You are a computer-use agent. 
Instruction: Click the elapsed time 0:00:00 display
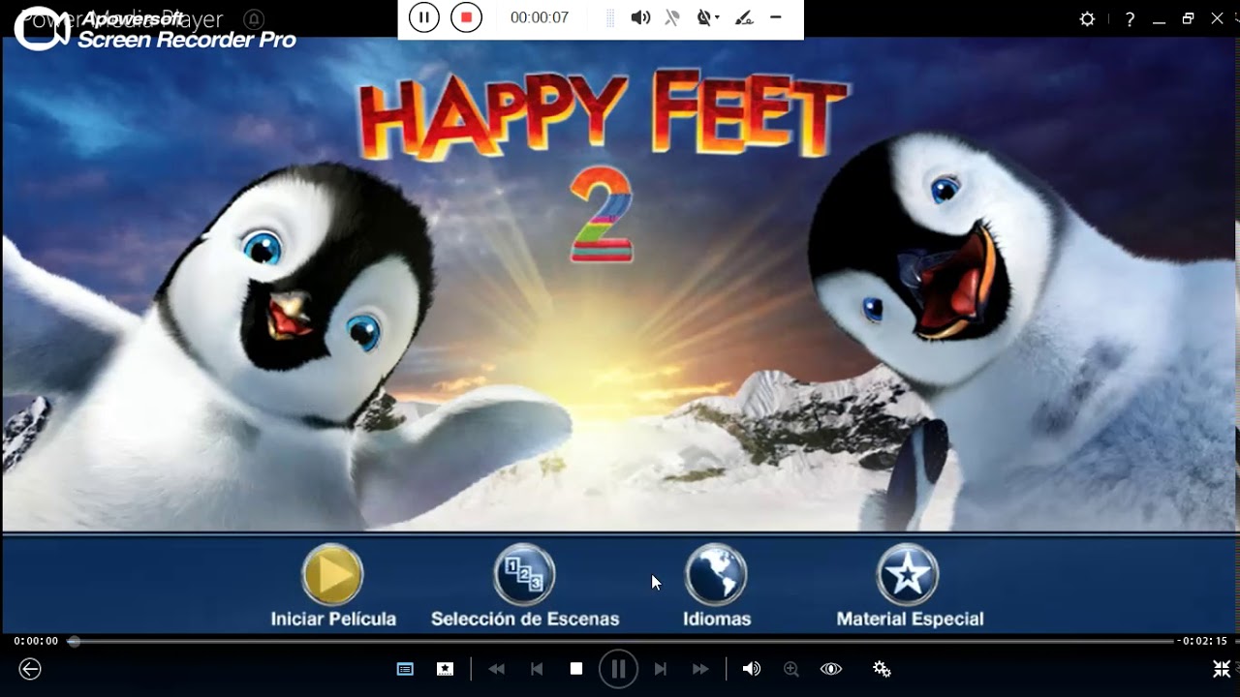pos(36,641)
